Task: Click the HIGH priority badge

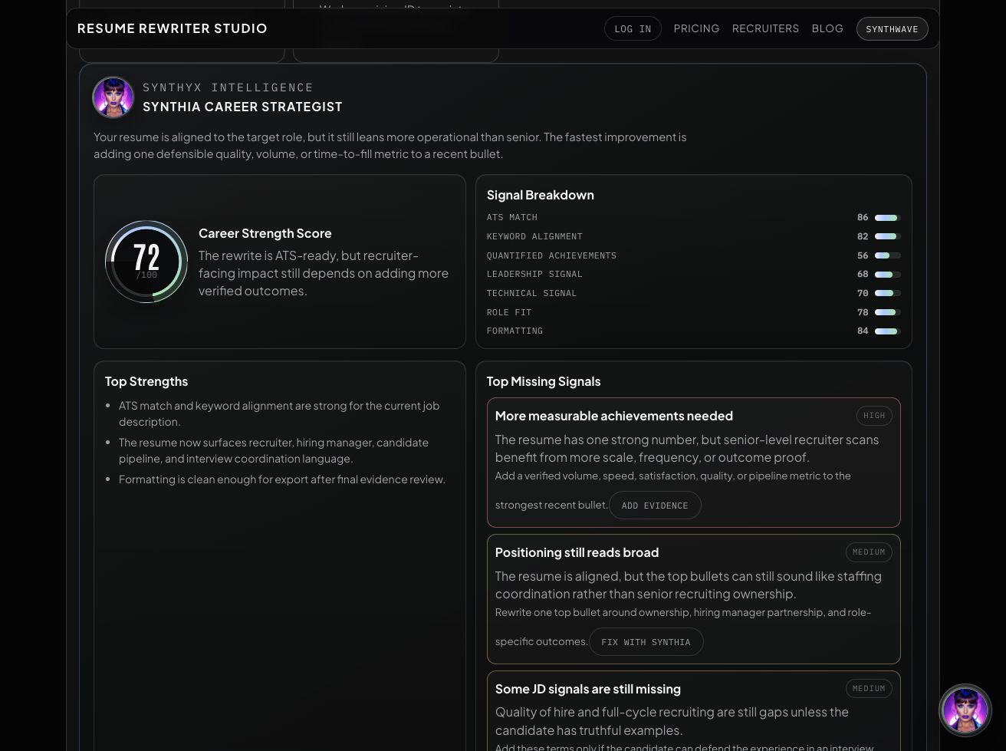Action: (x=874, y=416)
